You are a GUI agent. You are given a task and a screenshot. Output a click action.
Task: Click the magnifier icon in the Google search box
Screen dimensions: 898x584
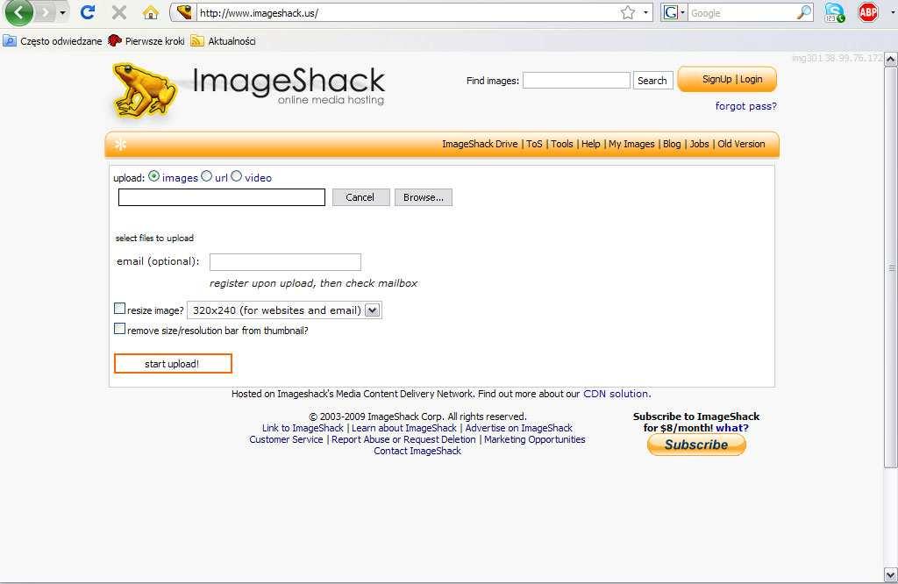[x=804, y=12]
